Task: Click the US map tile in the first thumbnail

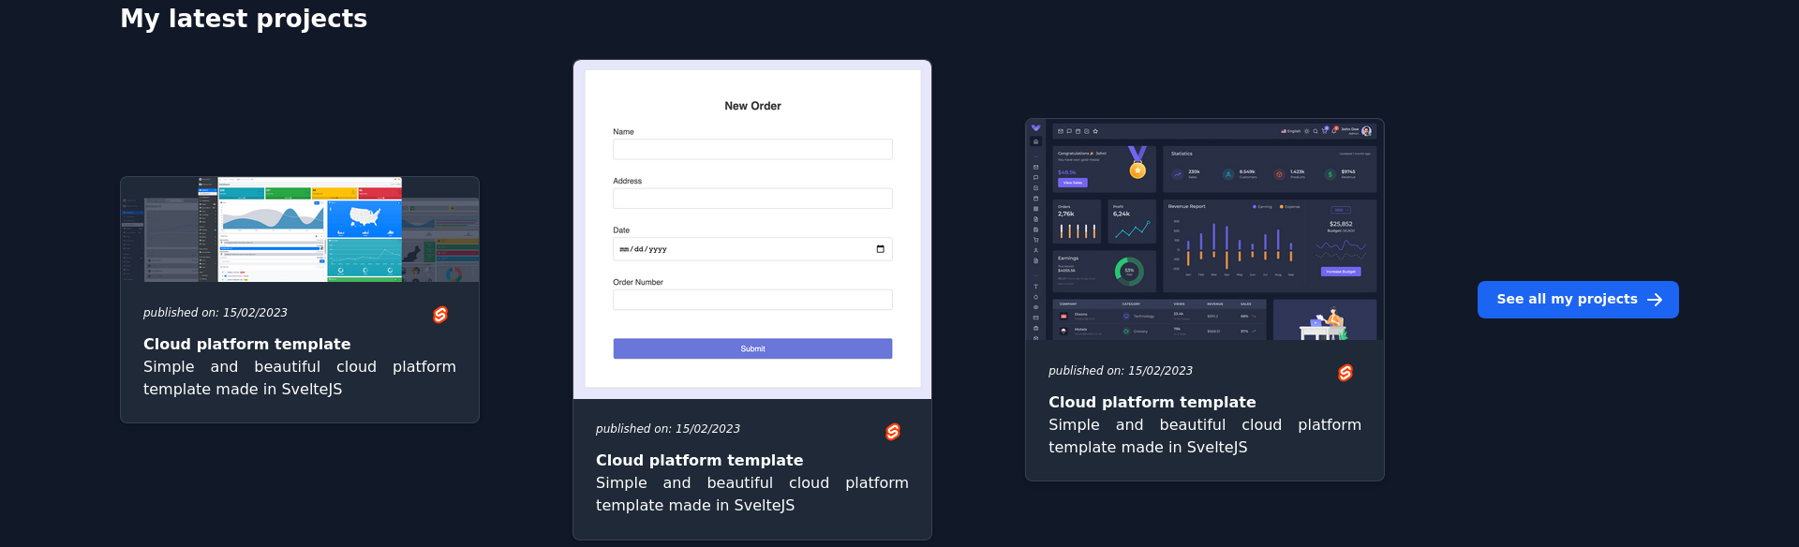Action: coord(364,219)
